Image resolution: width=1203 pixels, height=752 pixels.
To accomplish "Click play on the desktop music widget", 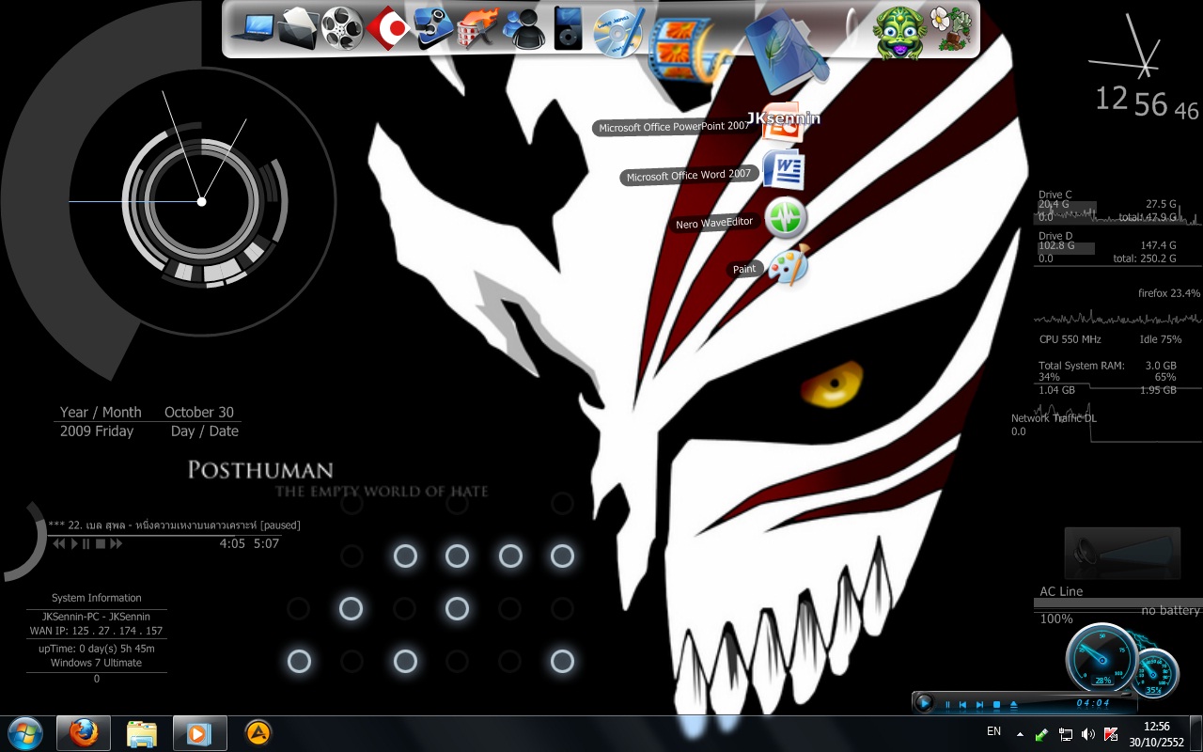I will (x=73, y=543).
